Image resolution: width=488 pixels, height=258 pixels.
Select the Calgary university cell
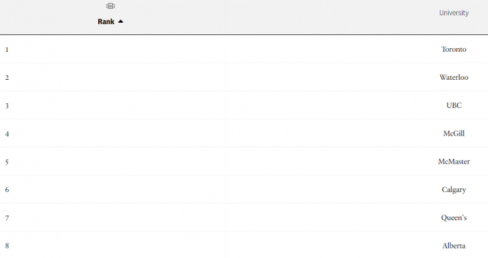click(454, 189)
